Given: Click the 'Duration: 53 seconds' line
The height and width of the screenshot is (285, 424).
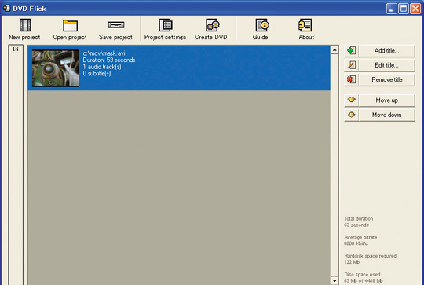Looking at the screenshot, I should [109, 60].
